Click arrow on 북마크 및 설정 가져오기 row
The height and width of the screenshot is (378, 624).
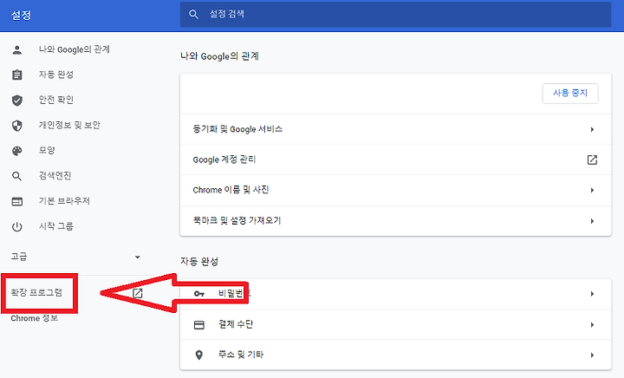pyautogui.click(x=592, y=221)
